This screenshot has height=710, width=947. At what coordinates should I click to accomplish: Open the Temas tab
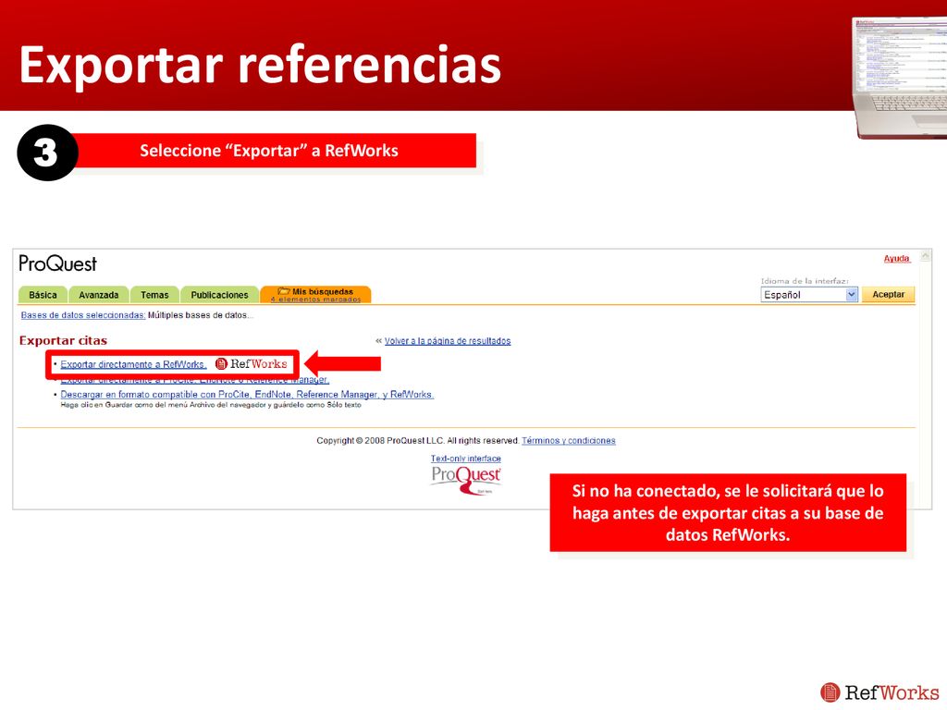pyautogui.click(x=154, y=295)
